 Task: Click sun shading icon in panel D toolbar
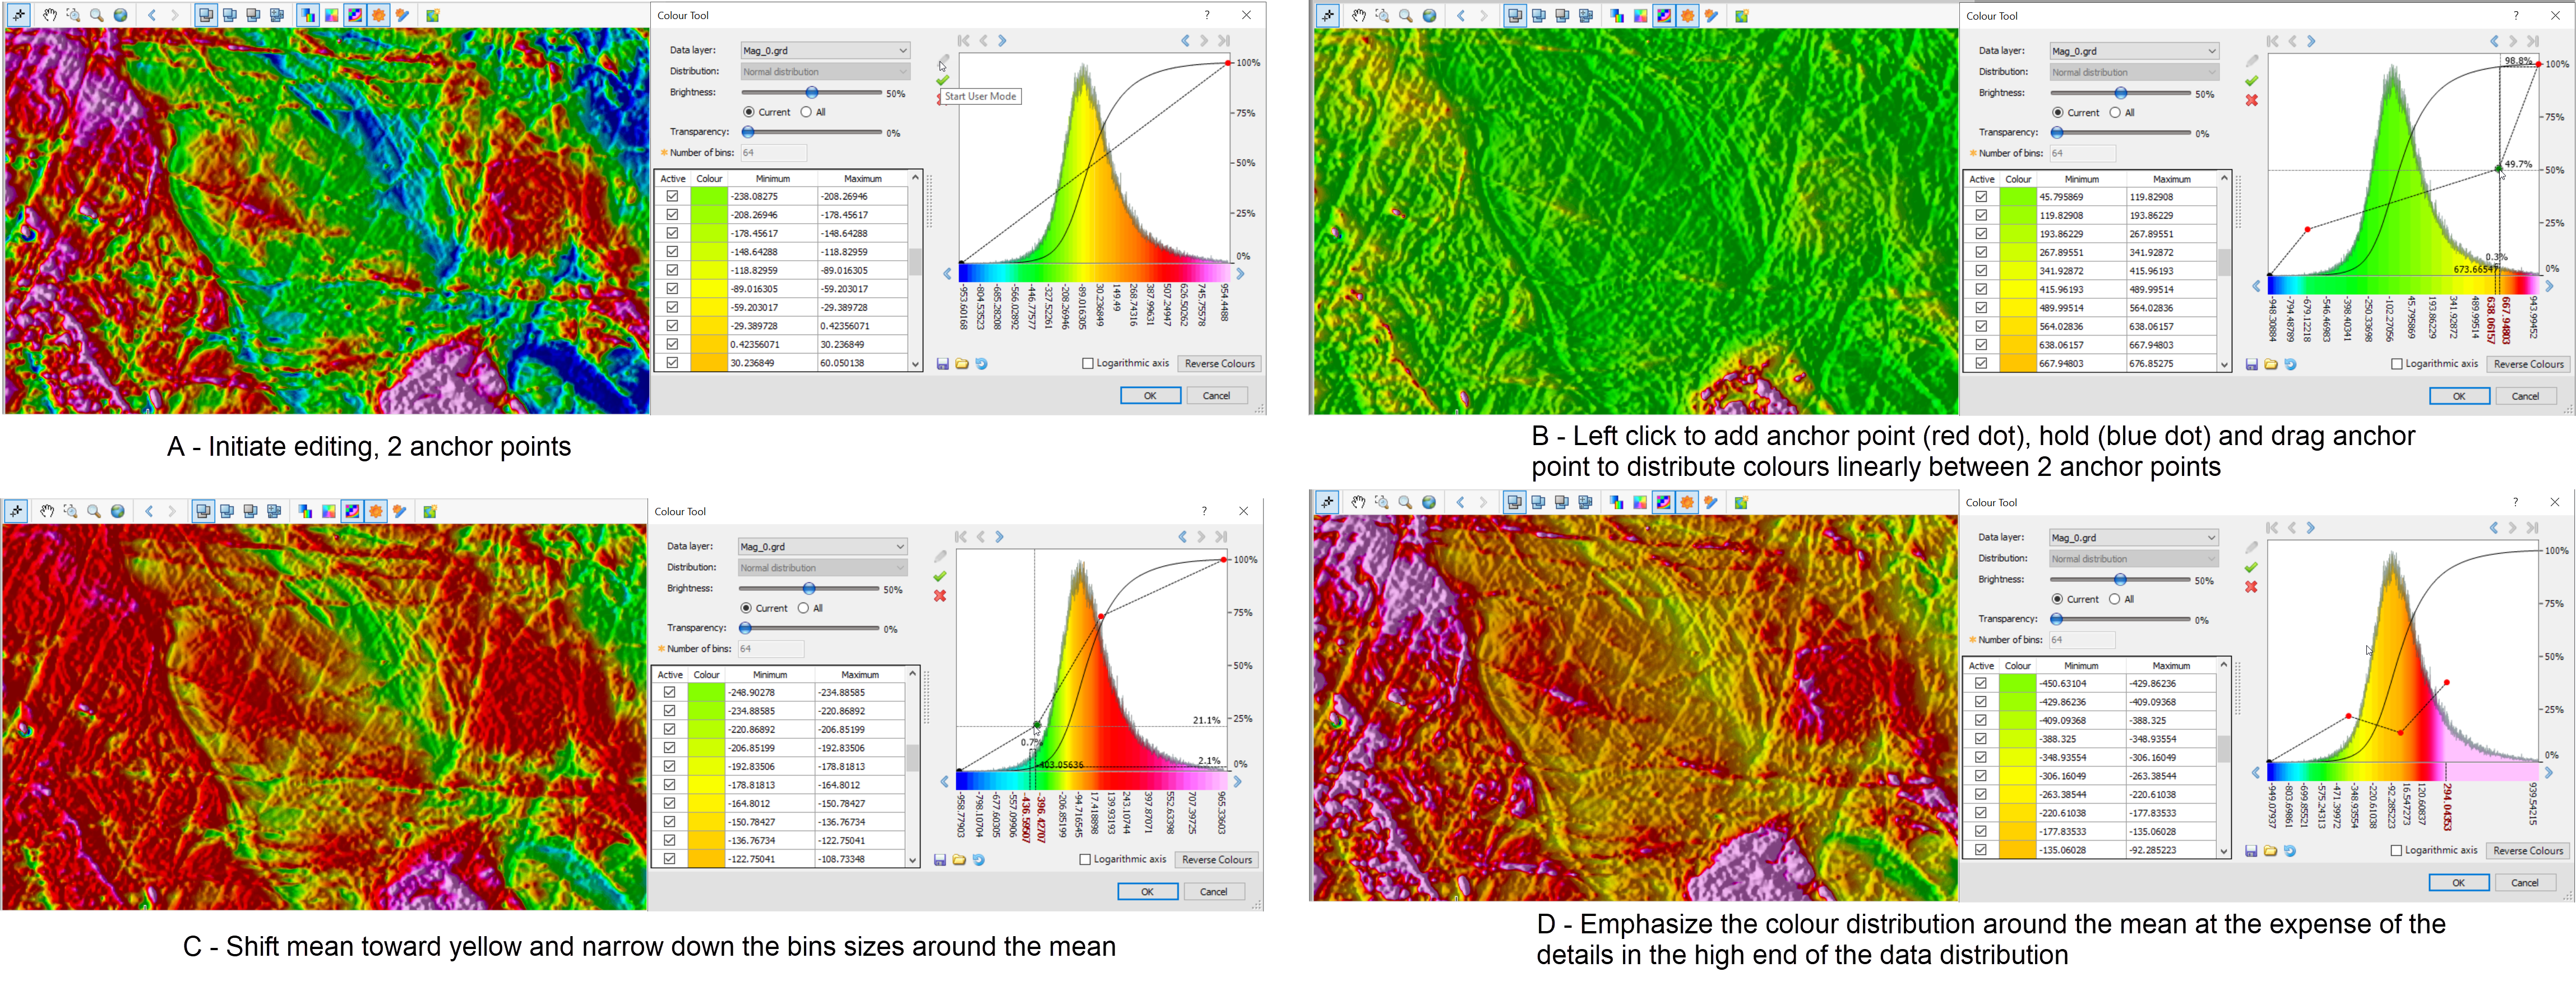(1687, 502)
